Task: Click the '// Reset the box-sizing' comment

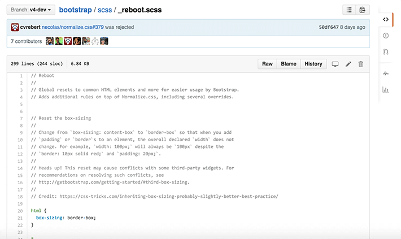Action: pyautogui.click(x=61, y=118)
